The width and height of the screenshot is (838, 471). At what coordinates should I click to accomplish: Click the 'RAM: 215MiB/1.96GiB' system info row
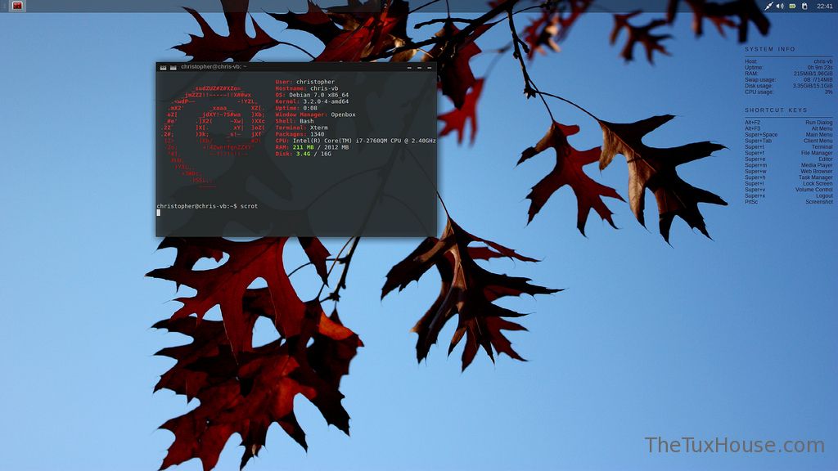pyautogui.click(x=789, y=74)
